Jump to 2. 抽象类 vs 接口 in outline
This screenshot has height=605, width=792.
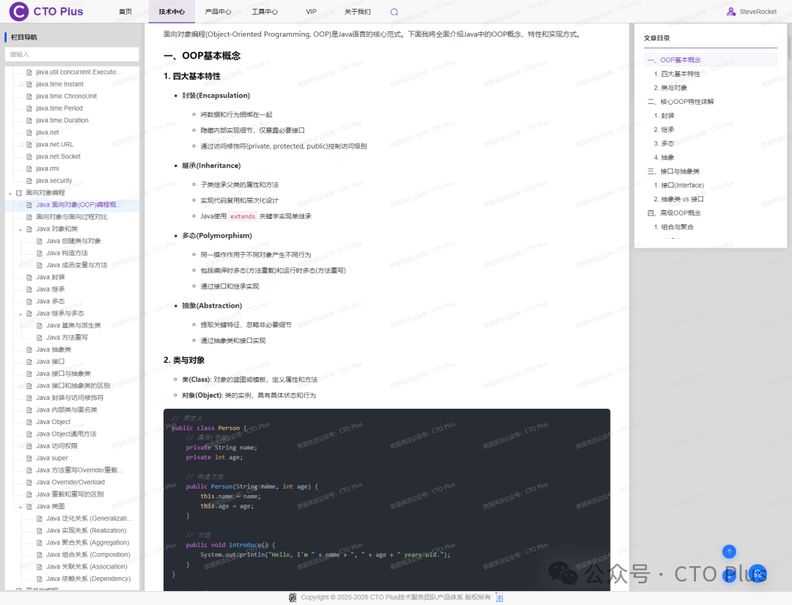678,198
